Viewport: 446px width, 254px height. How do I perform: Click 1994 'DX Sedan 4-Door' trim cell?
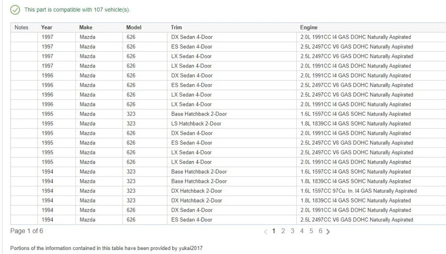click(192, 210)
